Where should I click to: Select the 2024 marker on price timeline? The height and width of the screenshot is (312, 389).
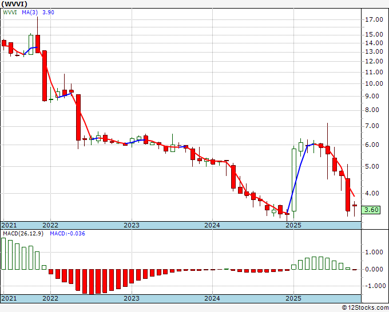point(212,225)
